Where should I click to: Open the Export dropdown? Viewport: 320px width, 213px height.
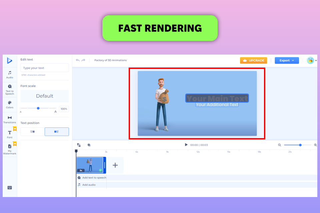[287, 60]
